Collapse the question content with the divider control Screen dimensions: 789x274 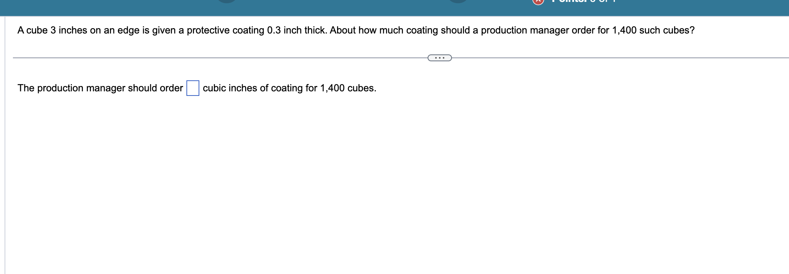tap(439, 57)
